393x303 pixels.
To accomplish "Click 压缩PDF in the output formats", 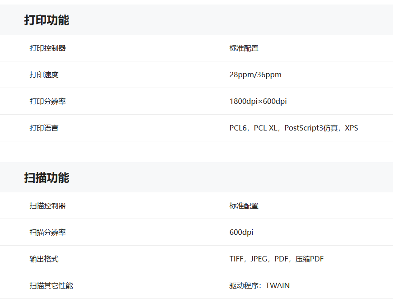I will pyautogui.click(x=309, y=259).
